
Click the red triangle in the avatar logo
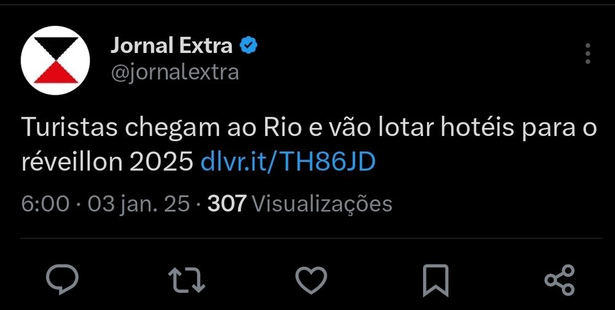(x=55, y=72)
